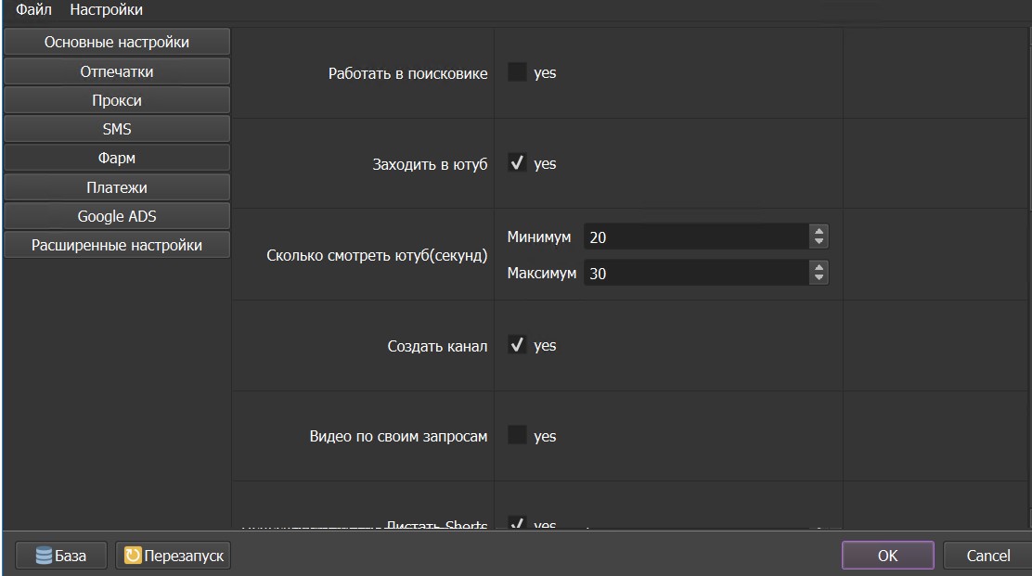Enable the Работать в поисковике checkbox

(517, 72)
